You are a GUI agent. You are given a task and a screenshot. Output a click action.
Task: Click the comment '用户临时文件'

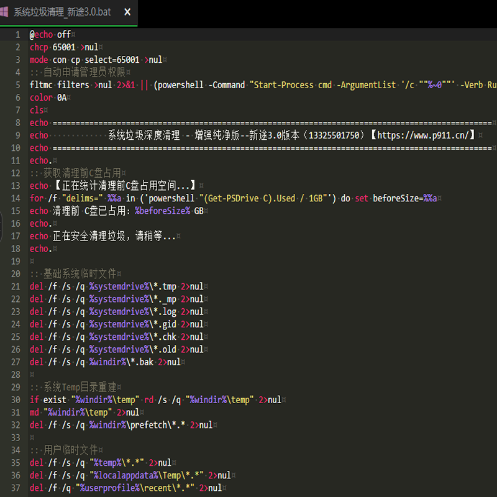(71, 450)
